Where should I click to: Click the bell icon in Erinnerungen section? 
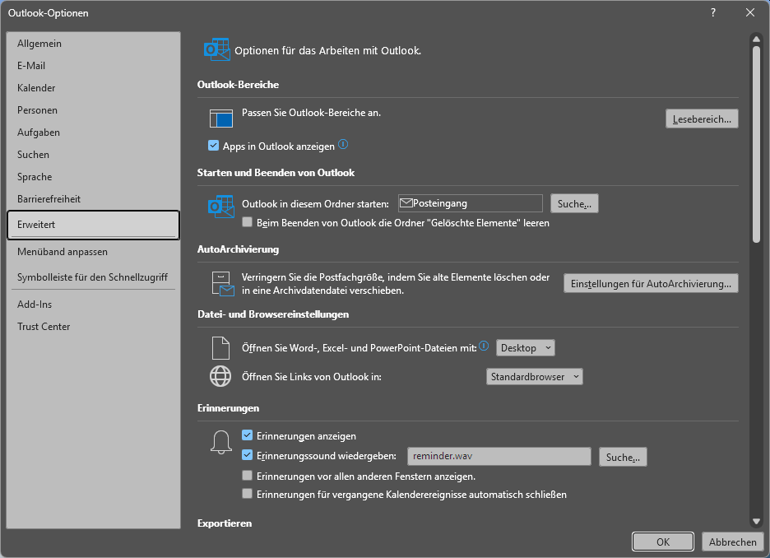221,442
